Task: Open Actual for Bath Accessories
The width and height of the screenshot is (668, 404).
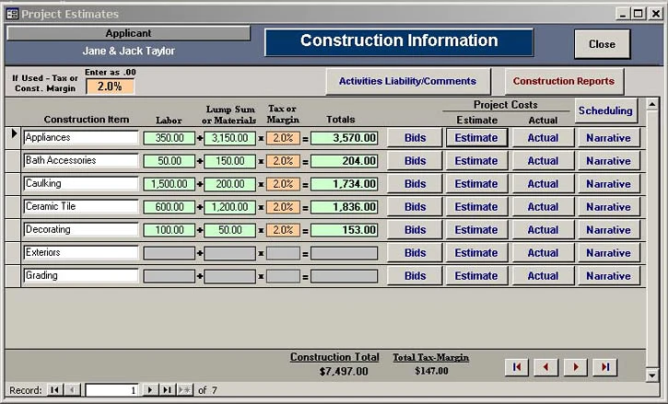Action: click(x=543, y=161)
